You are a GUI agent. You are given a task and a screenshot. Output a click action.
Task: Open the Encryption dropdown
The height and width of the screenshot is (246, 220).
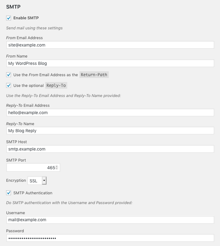pyautogui.click(x=37, y=181)
